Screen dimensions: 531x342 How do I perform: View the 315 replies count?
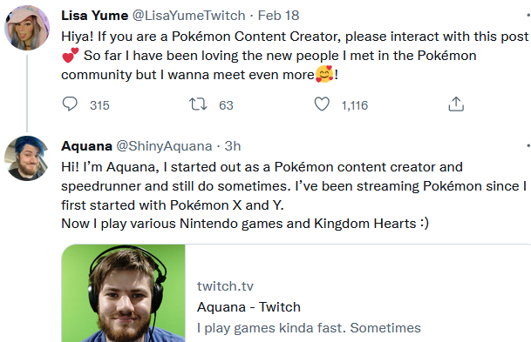pyautogui.click(x=99, y=105)
